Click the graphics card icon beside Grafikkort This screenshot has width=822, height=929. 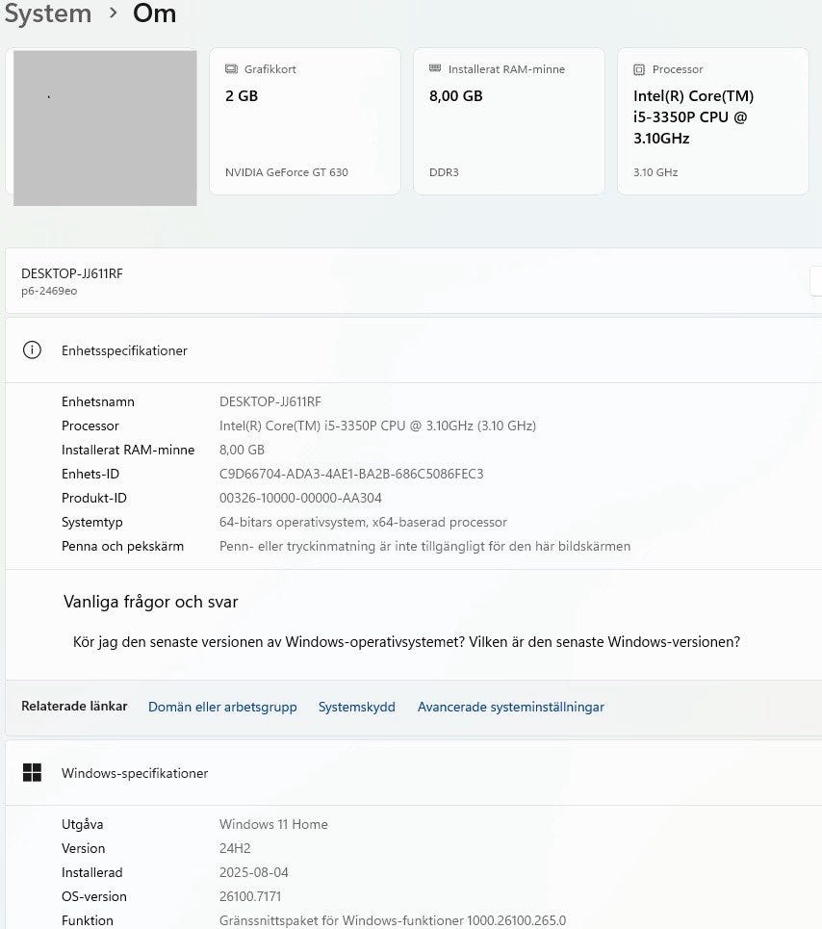pyautogui.click(x=231, y=69)
